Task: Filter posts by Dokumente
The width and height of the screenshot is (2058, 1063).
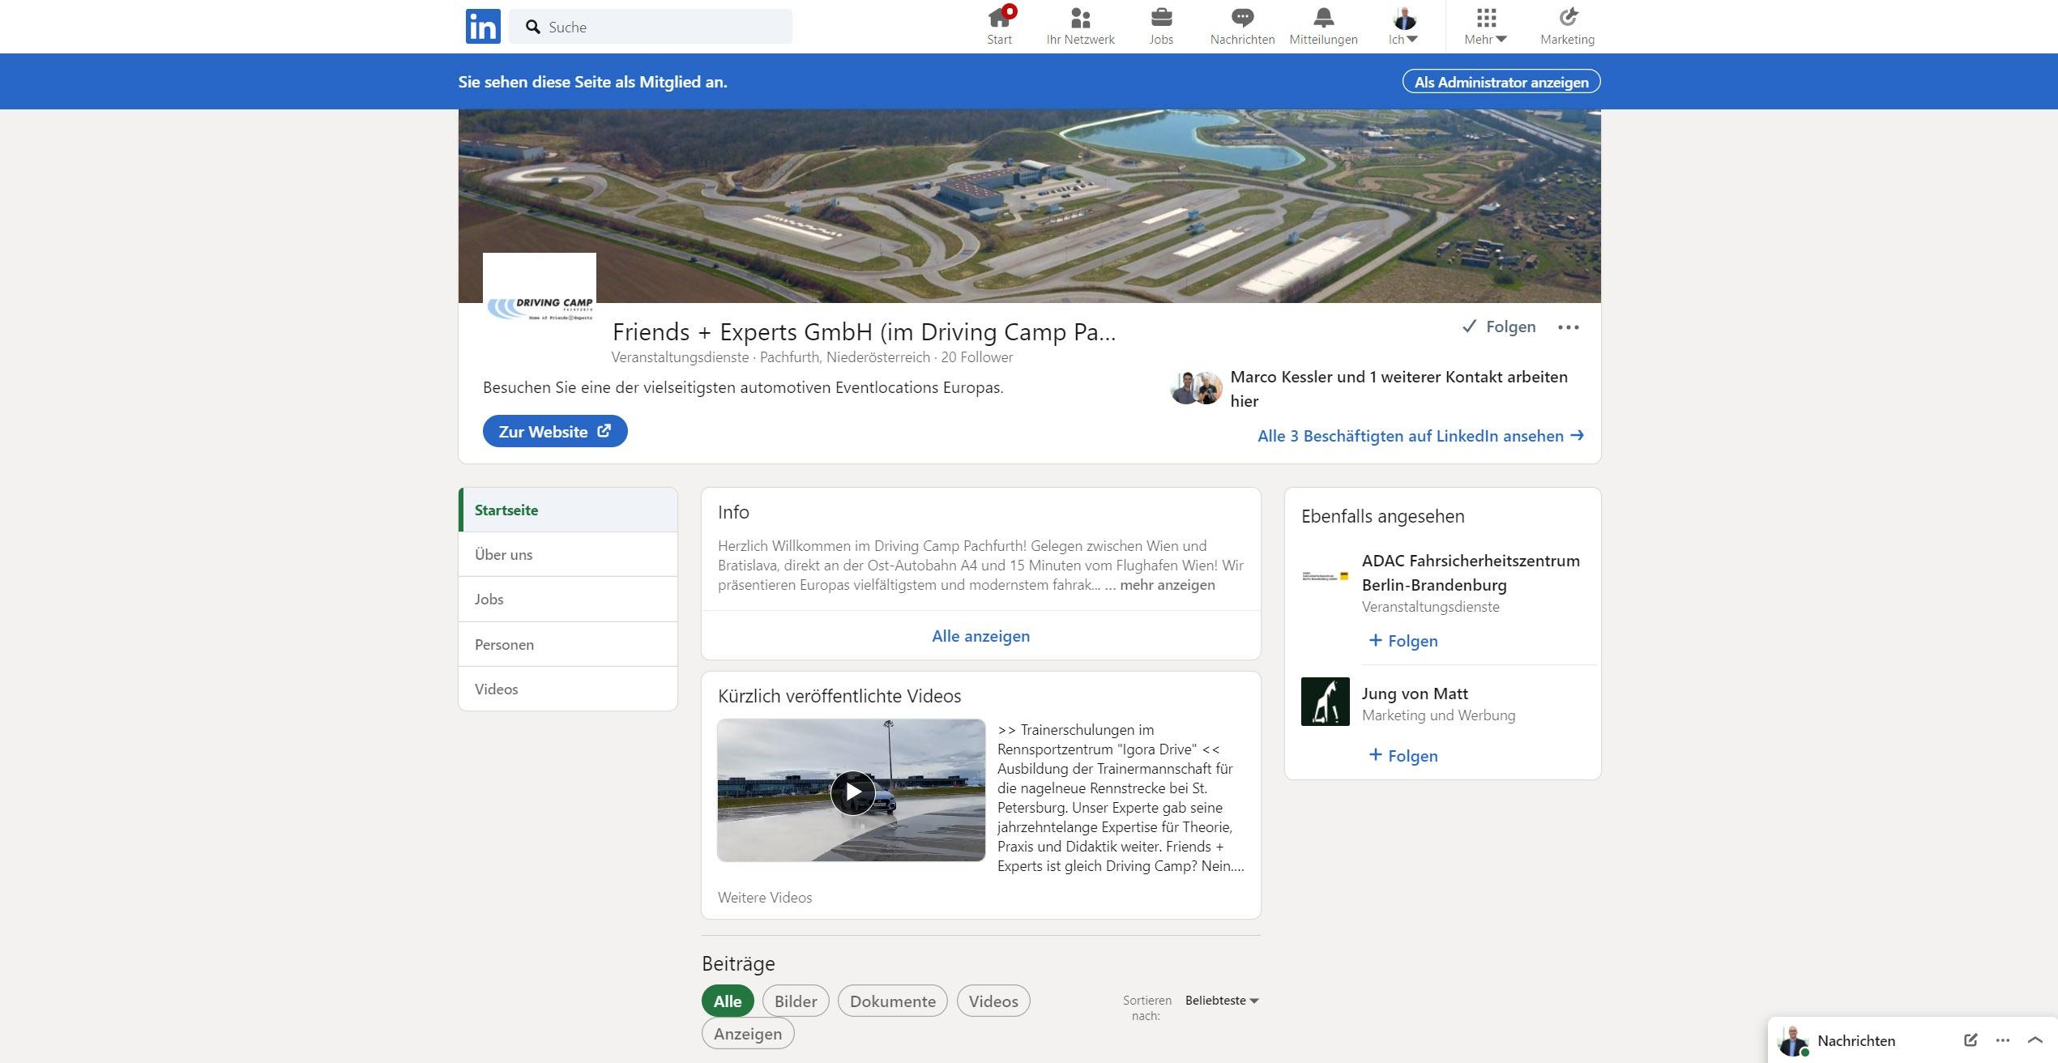Action: coord(893,1001)
